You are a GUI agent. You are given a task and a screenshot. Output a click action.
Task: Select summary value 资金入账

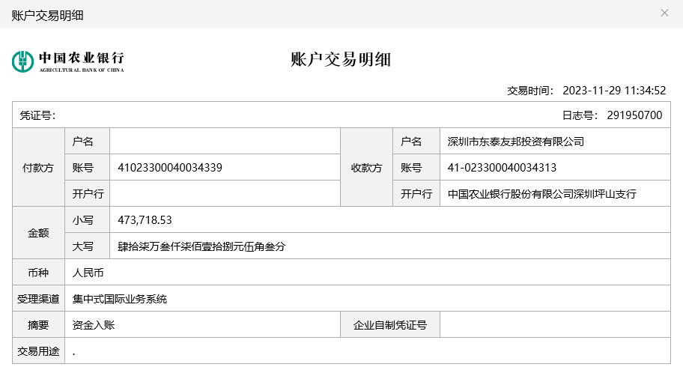click(x=94, y=325)
